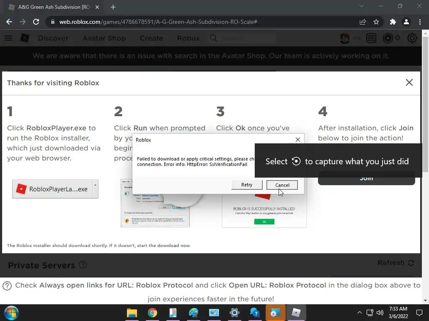Screen dimensions: 429x321
Task: Open the help question-mark app in taskbar
Action: [x=255, y=313]
